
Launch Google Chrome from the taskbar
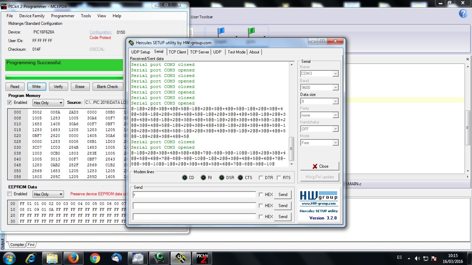pyautogui.click(x=95, y=258)
